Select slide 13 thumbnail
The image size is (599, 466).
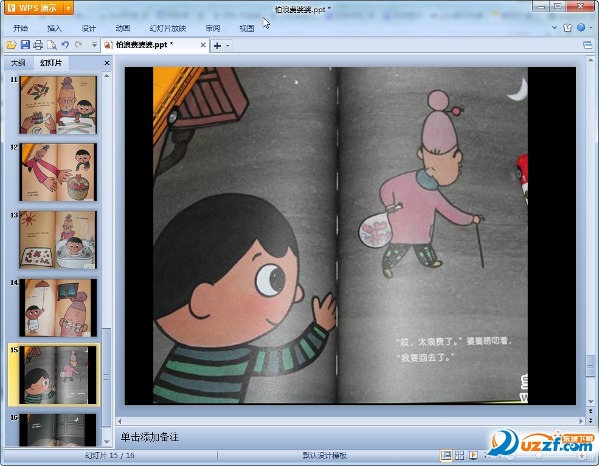(x=58, y=239)
